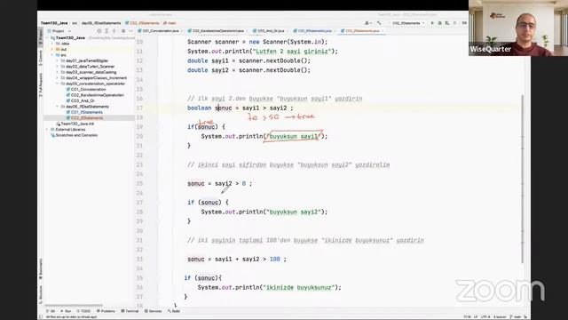Screen dimensions: 568x320
Task: Open the Services tool window
Action: tap(154, 311)
